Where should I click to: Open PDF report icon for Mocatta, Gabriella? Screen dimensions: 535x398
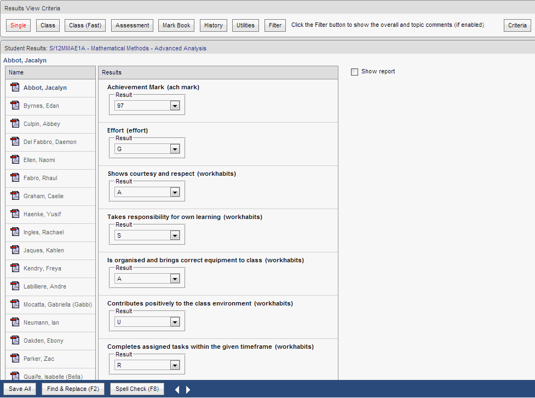click(15, 304)
